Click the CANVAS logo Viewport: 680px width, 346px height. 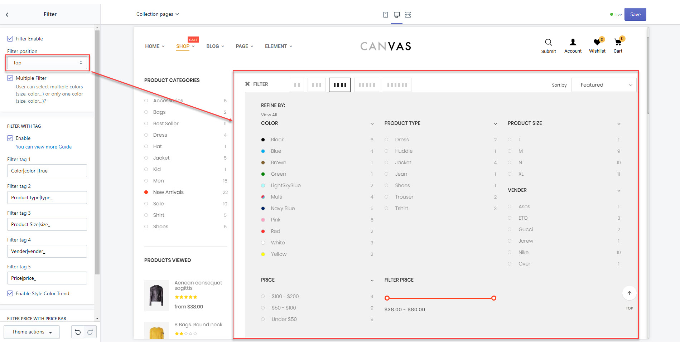[386, 46]
